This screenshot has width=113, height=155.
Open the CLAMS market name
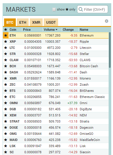click(85, 60)
